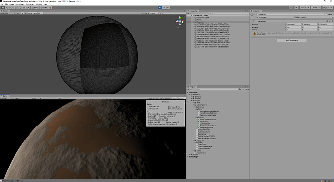Collapse the Plane and Cube scene
Screen dimensions: 334x182
192,16
